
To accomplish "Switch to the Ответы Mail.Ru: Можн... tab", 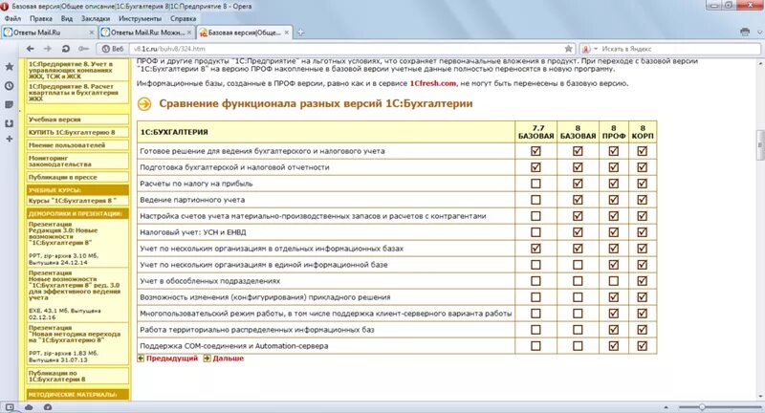I will (x=146, y=33).
